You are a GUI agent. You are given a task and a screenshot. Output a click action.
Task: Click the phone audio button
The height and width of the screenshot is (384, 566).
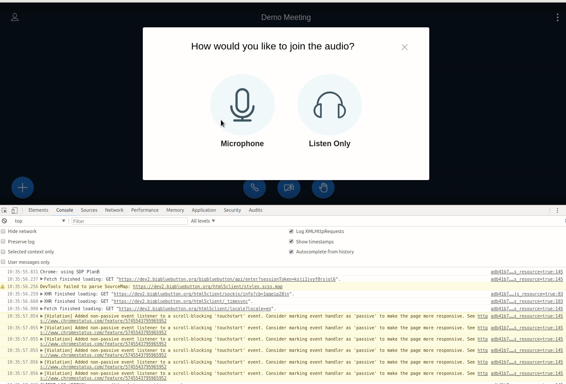[x=254, y=188]
